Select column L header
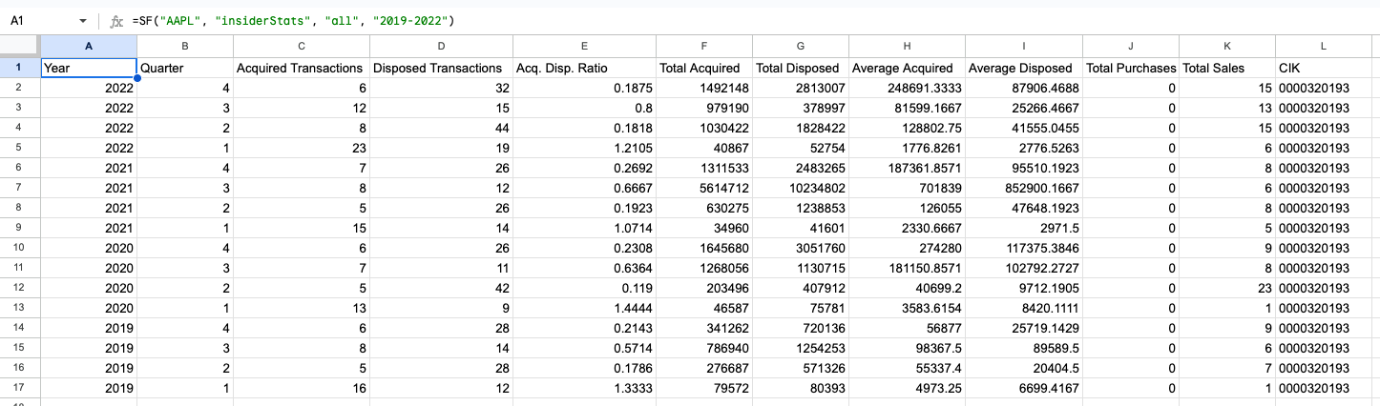The height and width of the screenshot is (406, 1380). point(1323,46)
